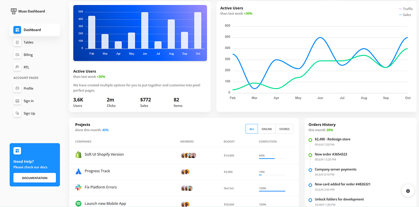Select the ALL projects filter
This screenshot has height=207, width=419.
tap(252, 129)
